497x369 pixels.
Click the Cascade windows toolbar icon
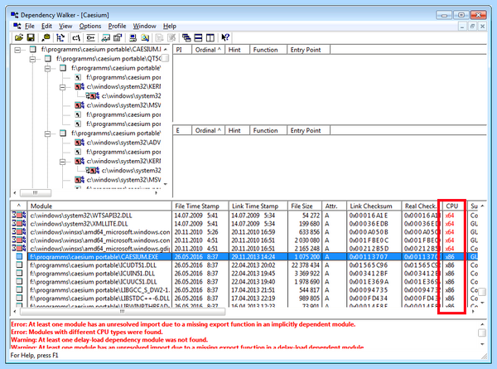(186, 38)
